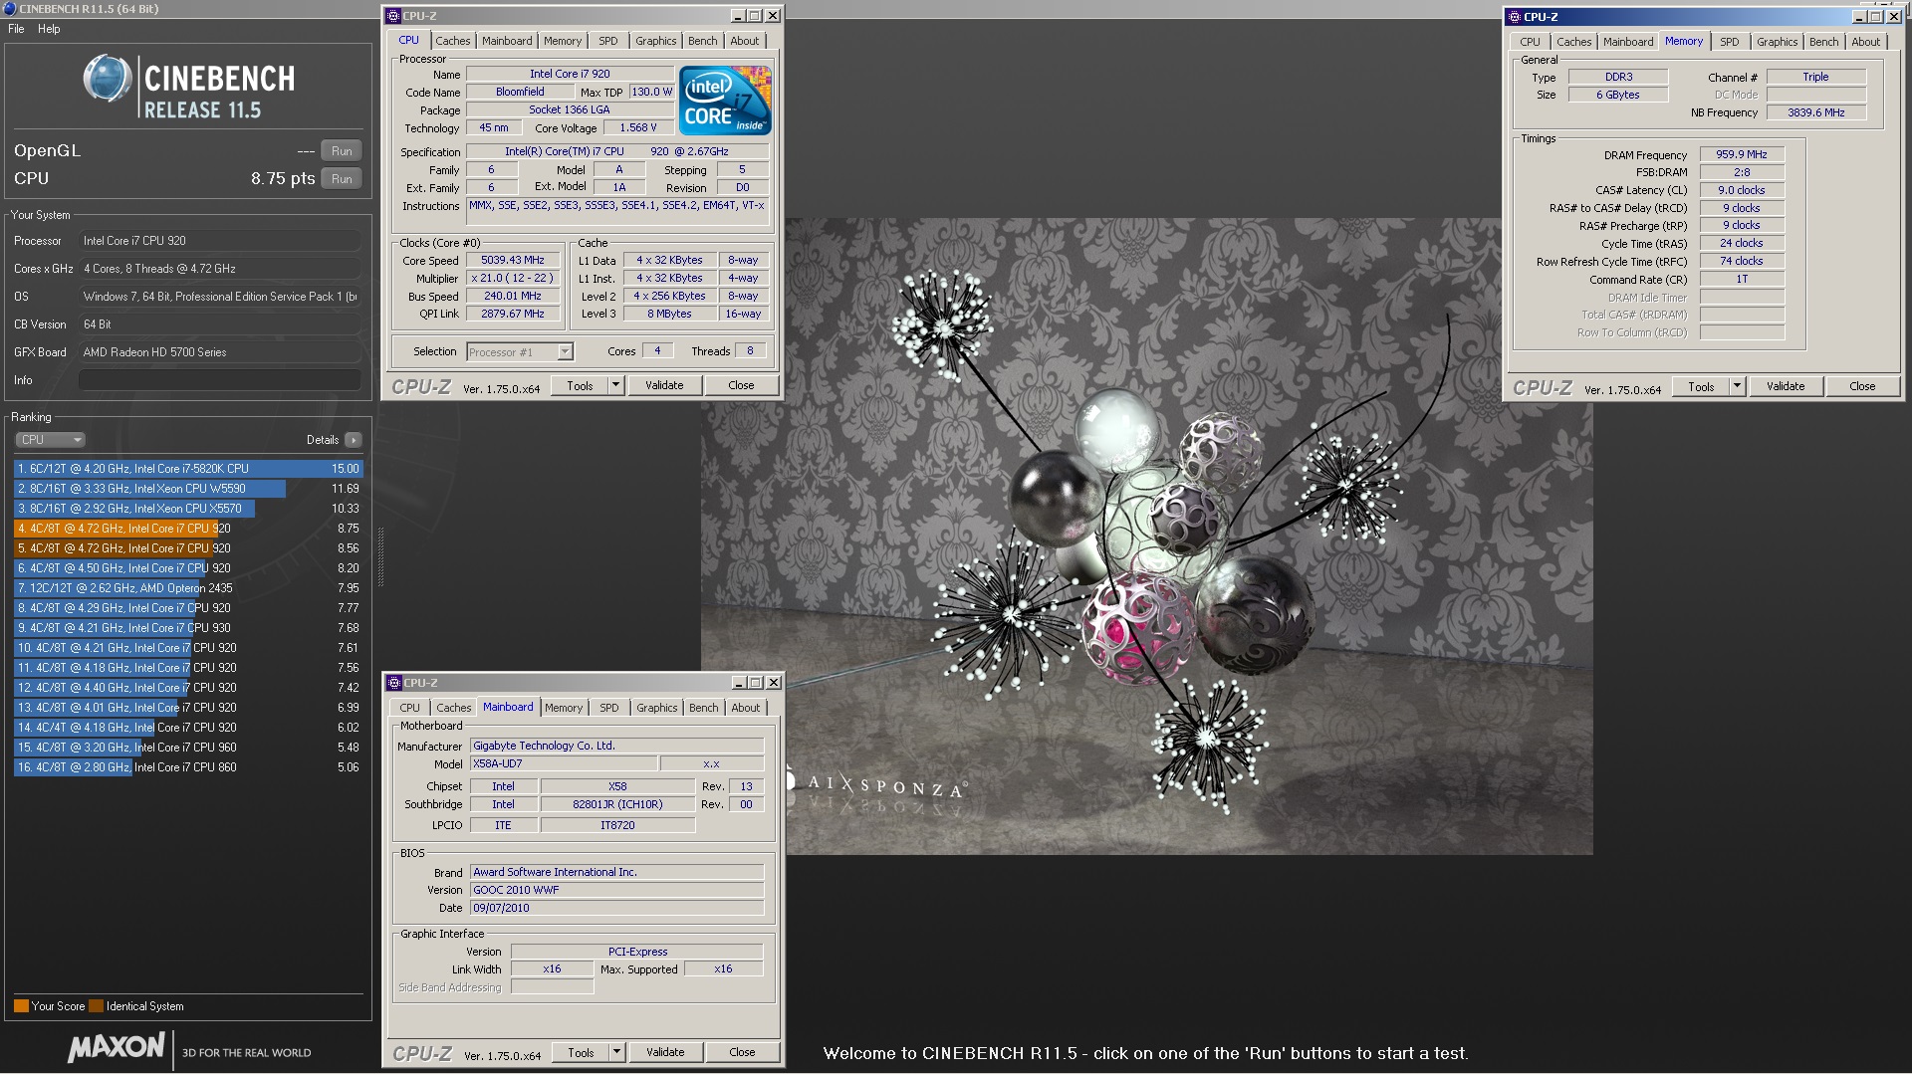Click Validate in bottom CPU-Z window
This screenshot has height=1075, width=1912.
click(x=665, y=1053)
